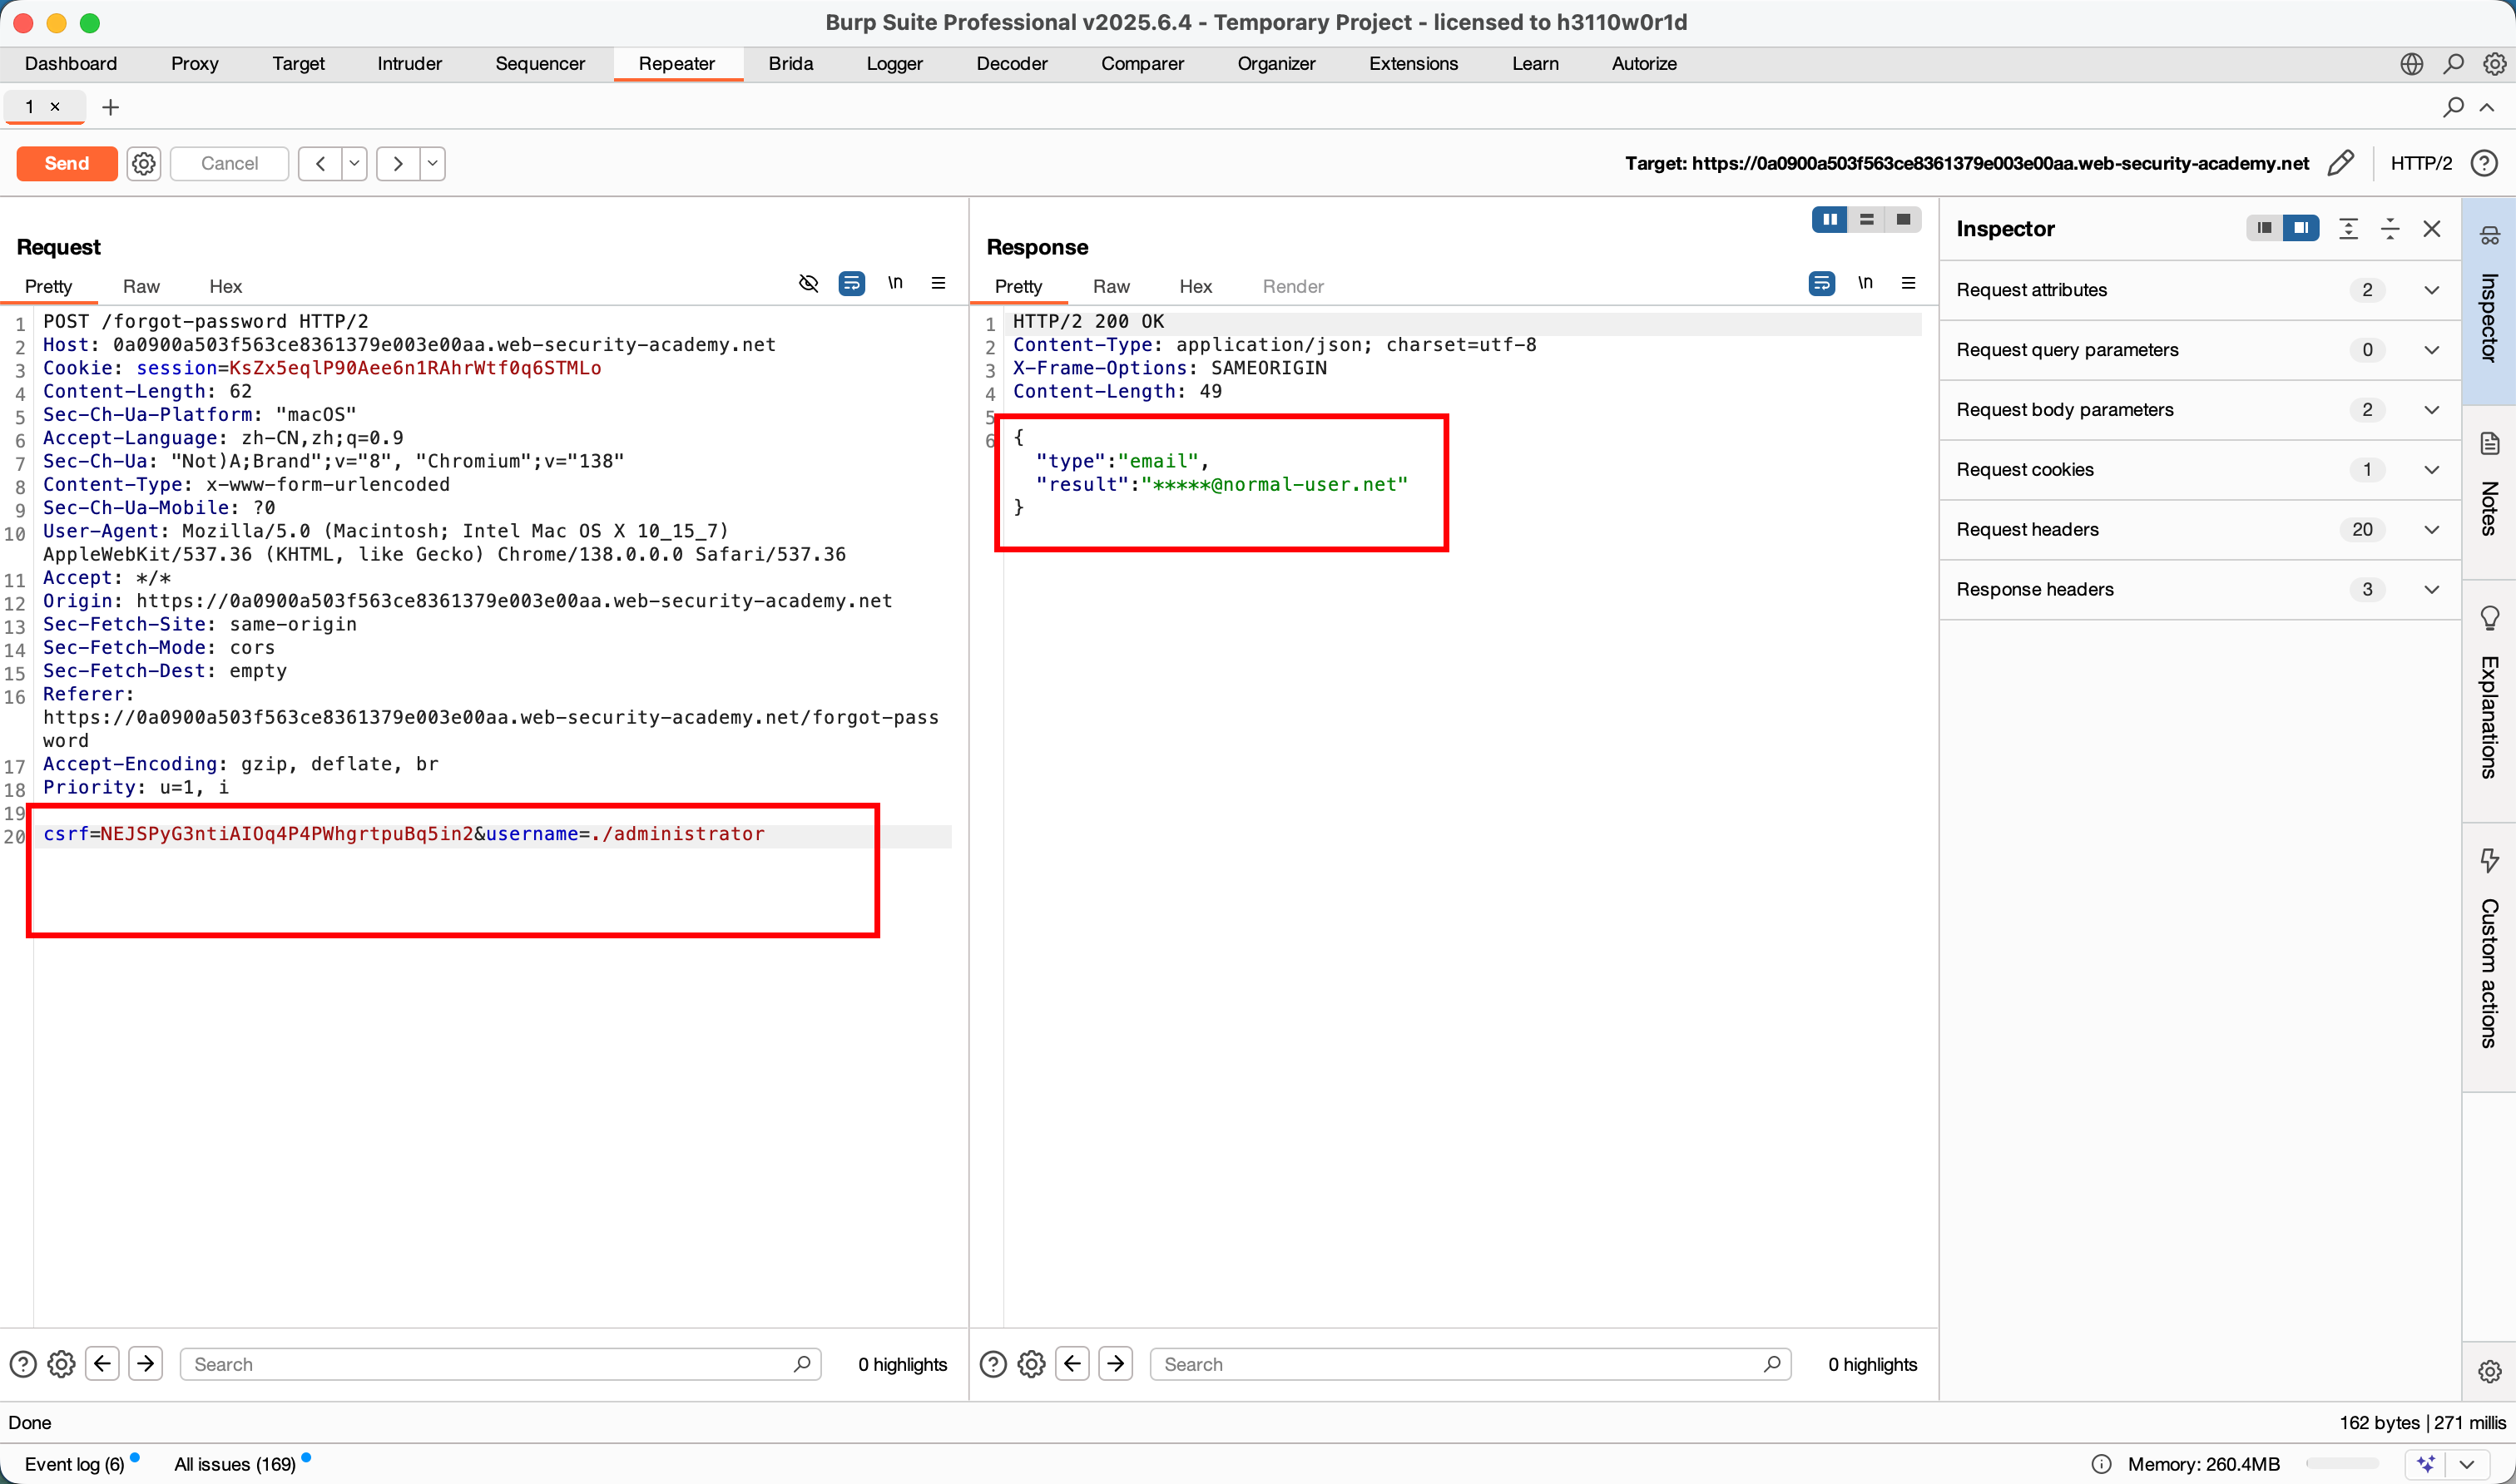The image size is (2516, 1484).
Task: Open the Explanations lightbulb panel
Action: (2489, 618)
